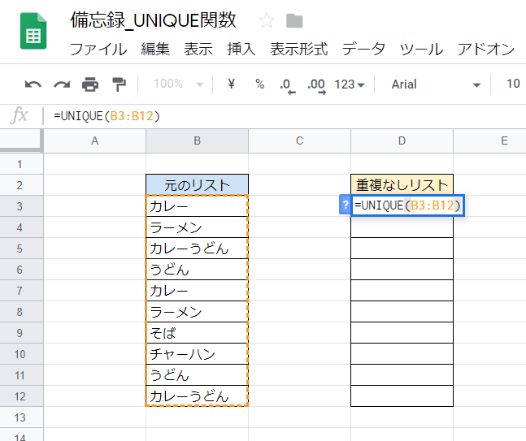Select column B header

coord(198,141)
